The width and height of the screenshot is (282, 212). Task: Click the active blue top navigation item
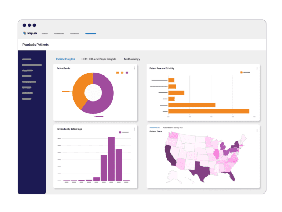[x=91, y=33]
